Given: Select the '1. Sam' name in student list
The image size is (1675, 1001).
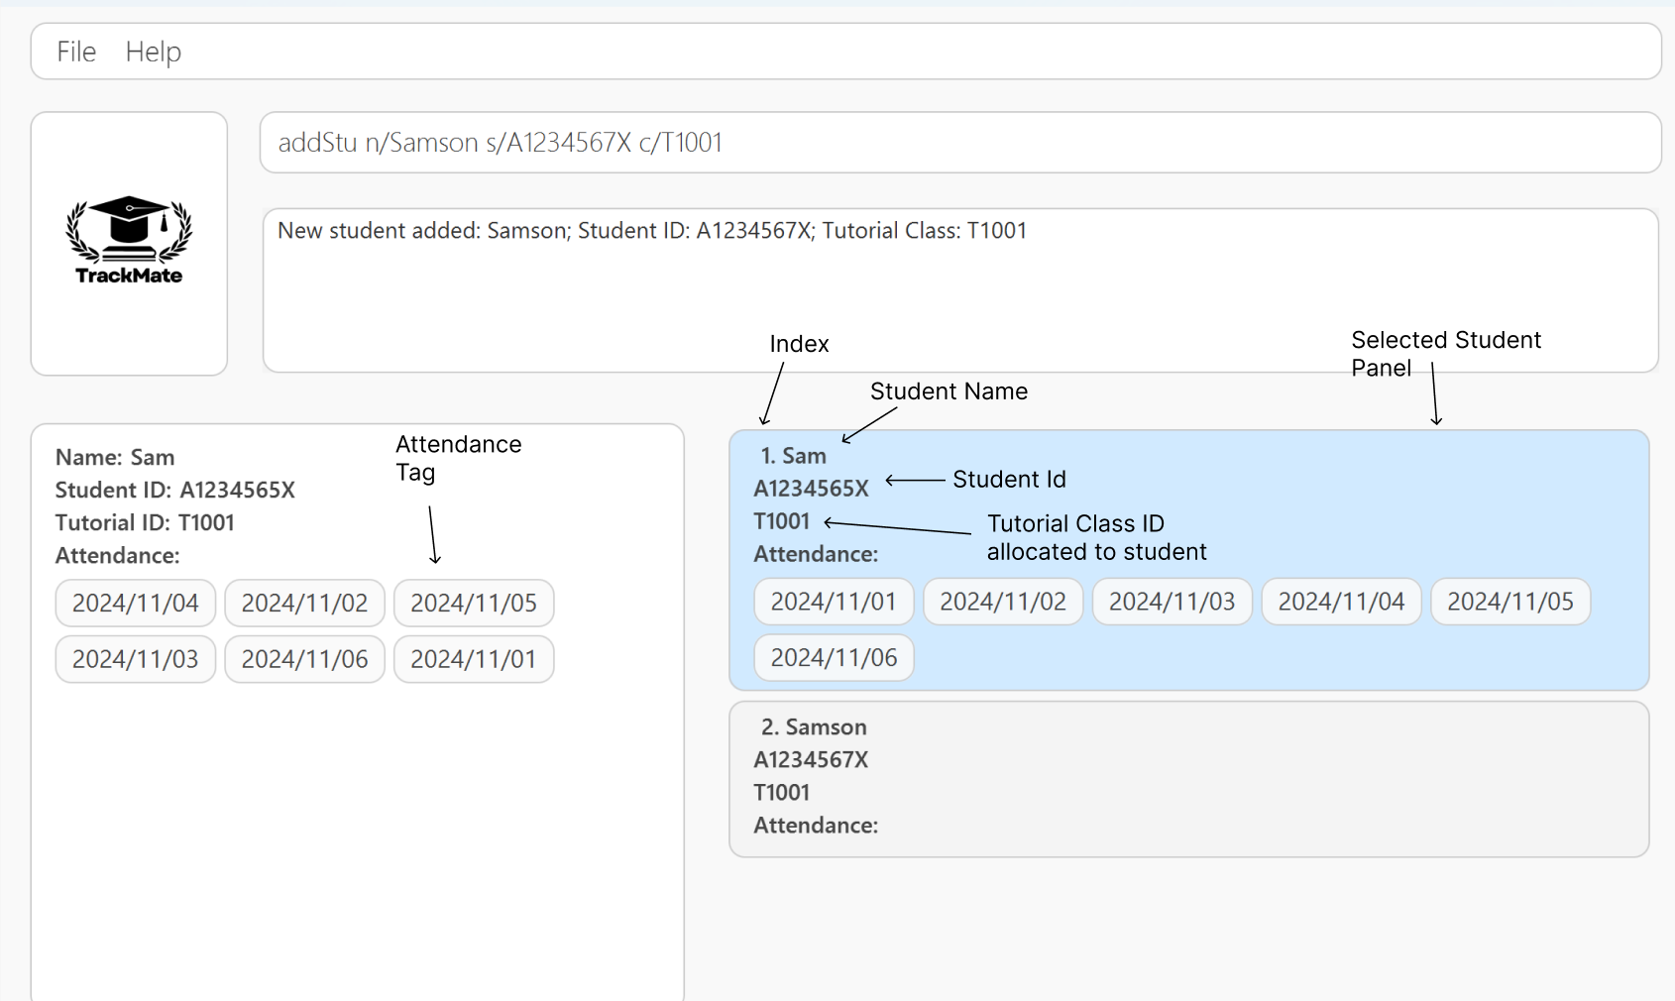Looking at the screenshot, I should coord(793,456).
